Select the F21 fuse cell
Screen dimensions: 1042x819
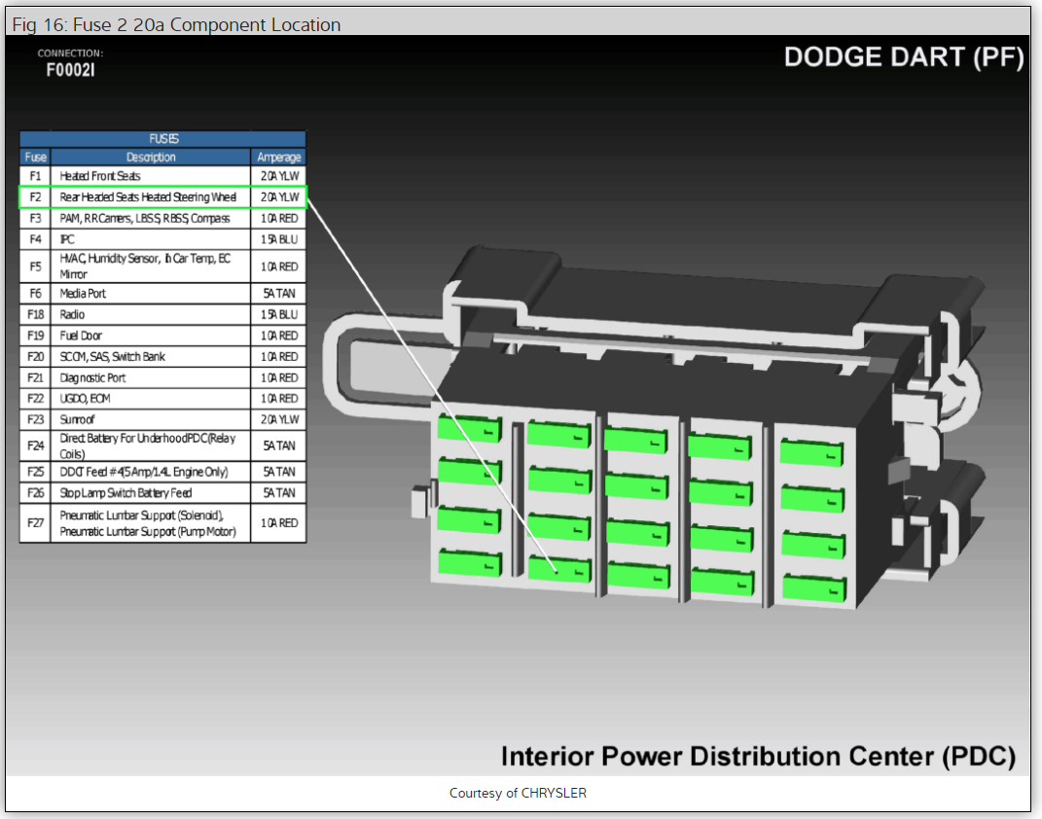(35, 378)
